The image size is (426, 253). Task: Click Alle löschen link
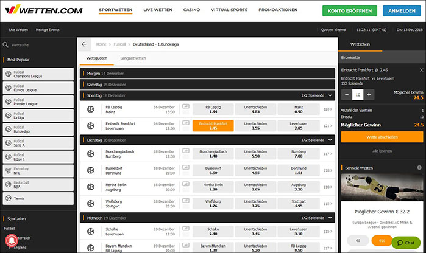coord(382,151)
